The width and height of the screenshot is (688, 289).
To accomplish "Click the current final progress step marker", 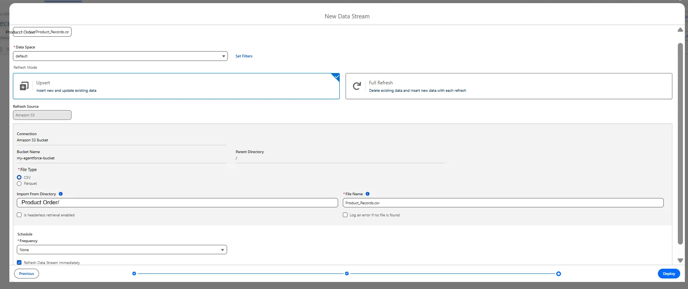I will coord(558,273).
